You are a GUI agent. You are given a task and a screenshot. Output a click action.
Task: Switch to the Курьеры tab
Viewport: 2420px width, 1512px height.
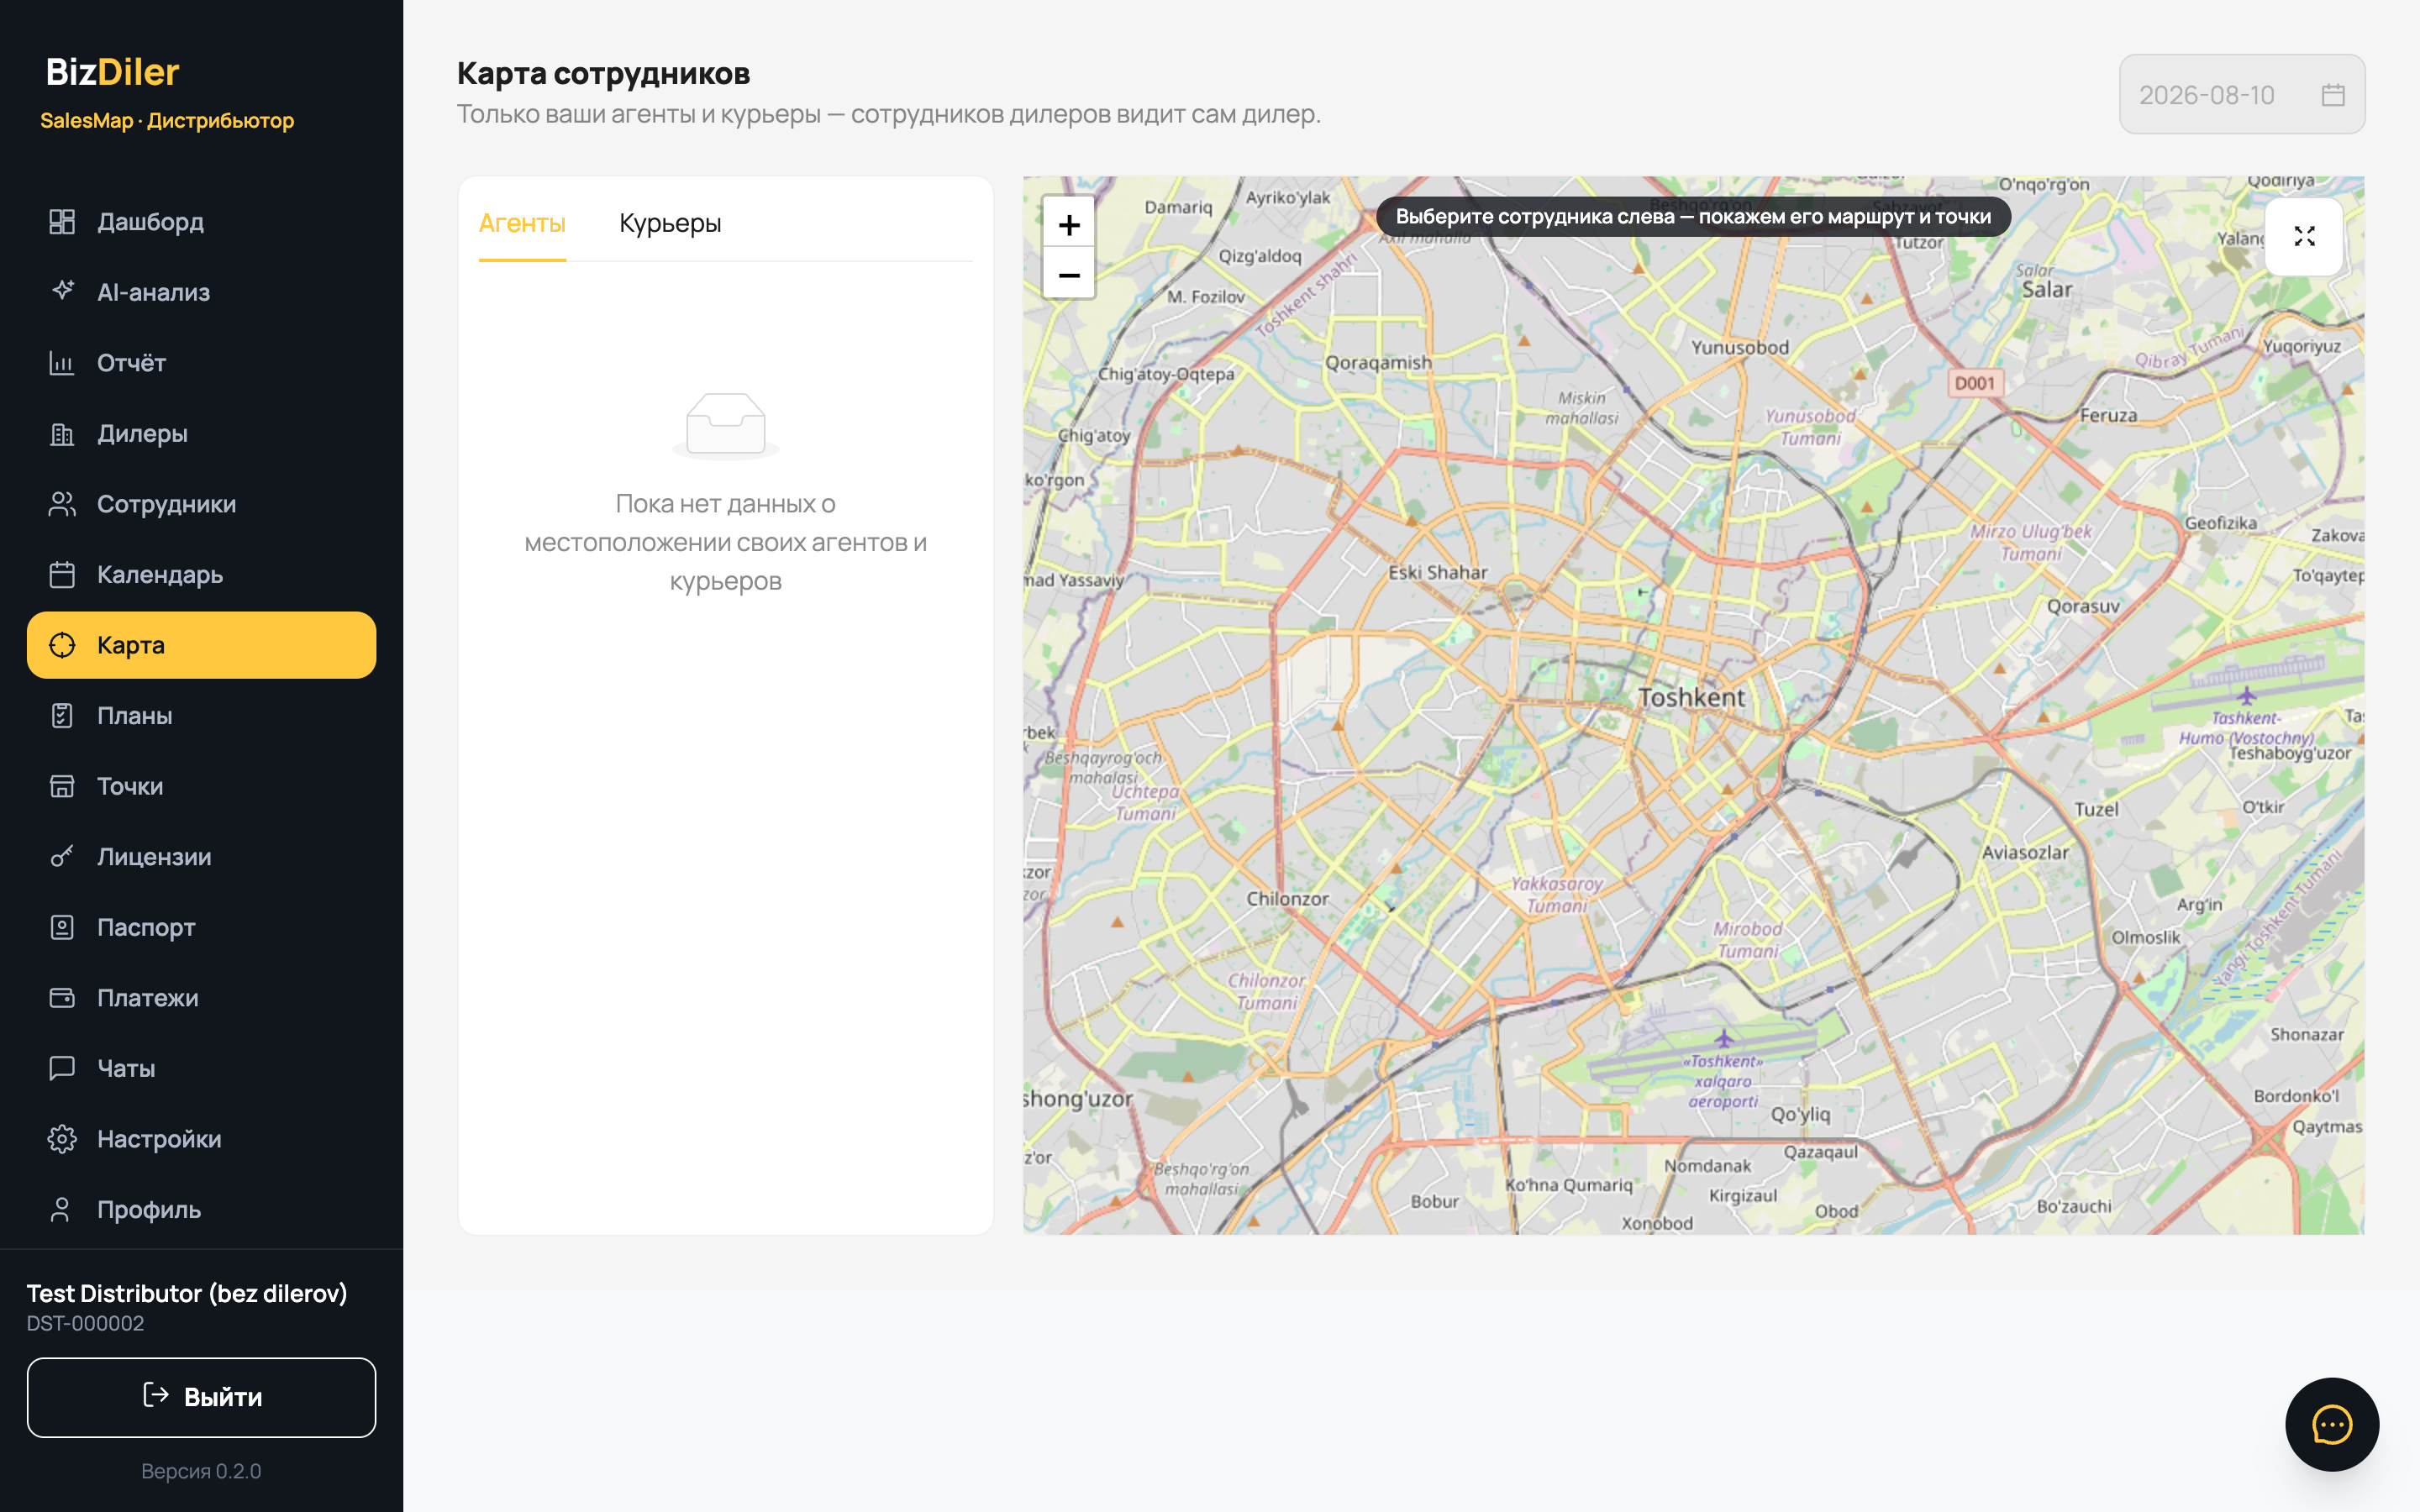tap(670, 223)
